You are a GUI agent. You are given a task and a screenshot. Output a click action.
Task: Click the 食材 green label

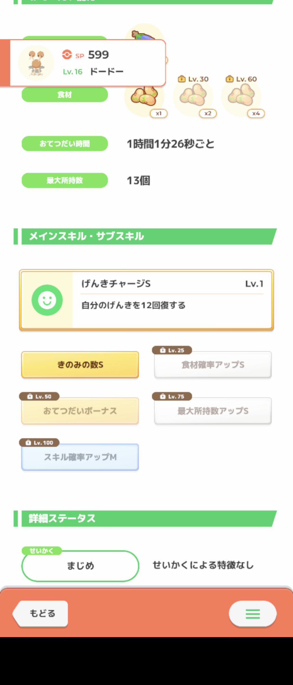click(x=65, y=95)
